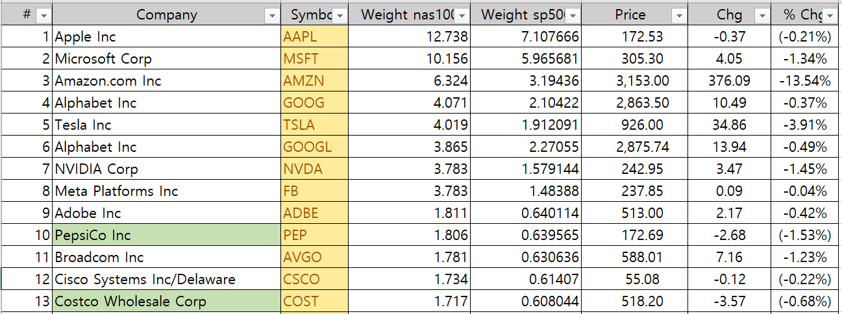Screen dimensions: 842x314
Task: Select PepsiCo change -2.68 cell
Action: [x=730, y=235]
